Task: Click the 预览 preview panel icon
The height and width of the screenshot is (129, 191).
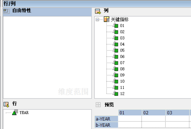Action: pos(98,105)
